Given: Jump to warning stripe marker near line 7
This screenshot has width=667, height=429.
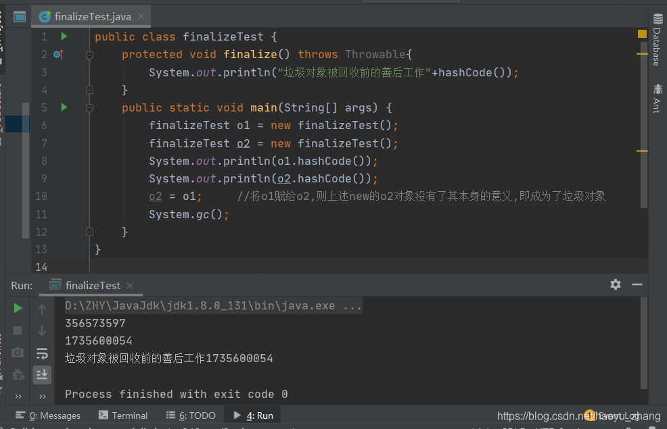Looking at the screenshot, I should [642, 151].
